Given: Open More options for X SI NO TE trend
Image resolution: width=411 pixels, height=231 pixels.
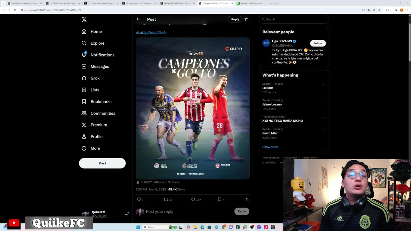Looking at the screenshot, I should (324, 117).
